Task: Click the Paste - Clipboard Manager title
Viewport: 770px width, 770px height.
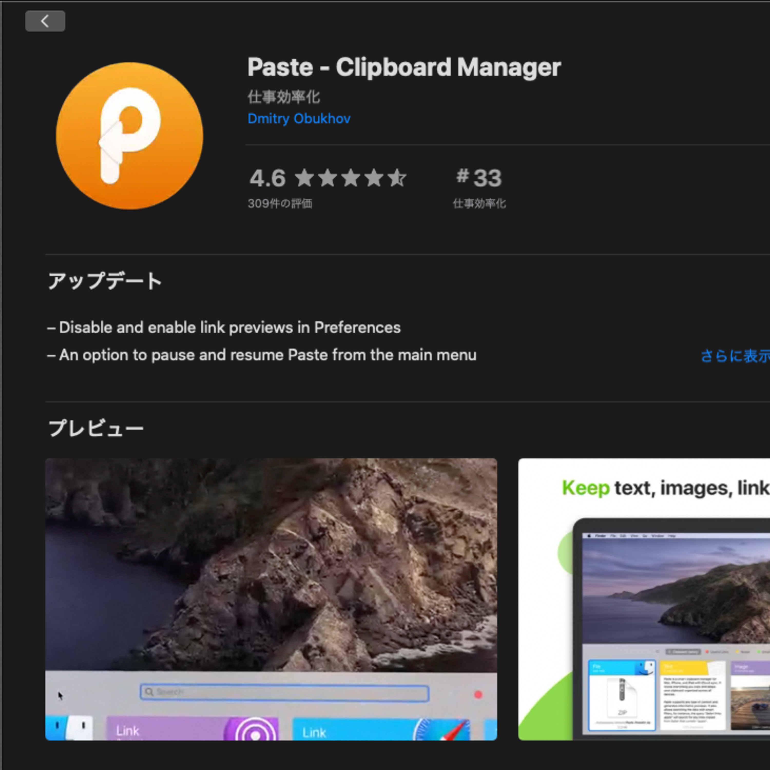Action: click(x=404, y=67)
